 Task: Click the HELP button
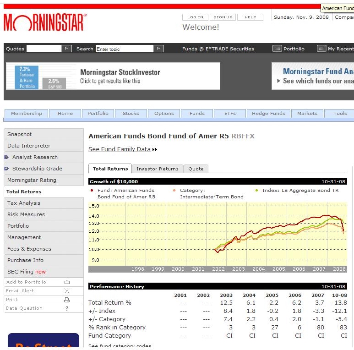tap(251, 17)
